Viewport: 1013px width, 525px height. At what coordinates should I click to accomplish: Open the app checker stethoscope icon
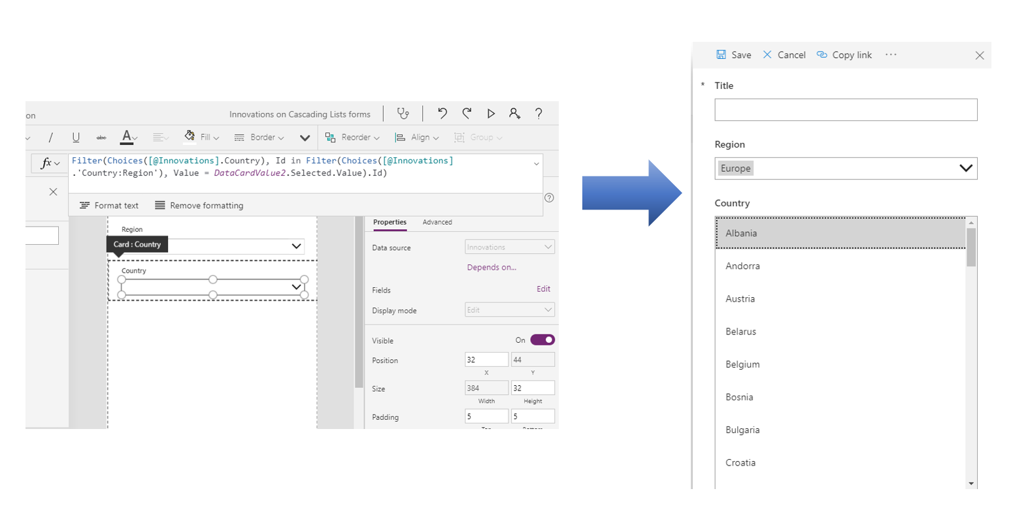(403, 114)
